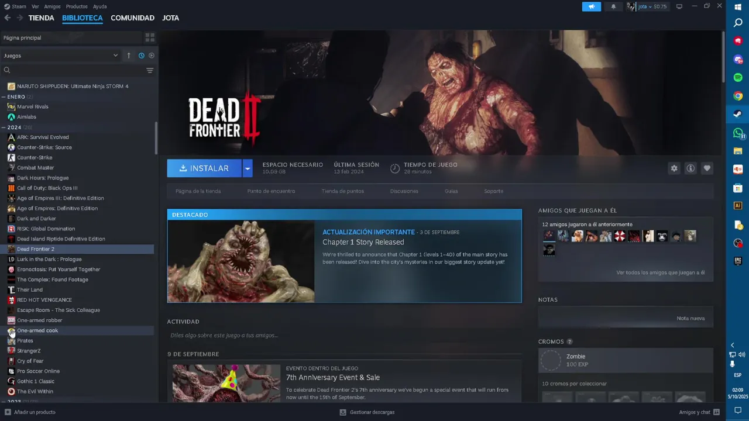749x421 pixels.
Task: Open Página de la tienda link
Action: click(x=198, y=191)
